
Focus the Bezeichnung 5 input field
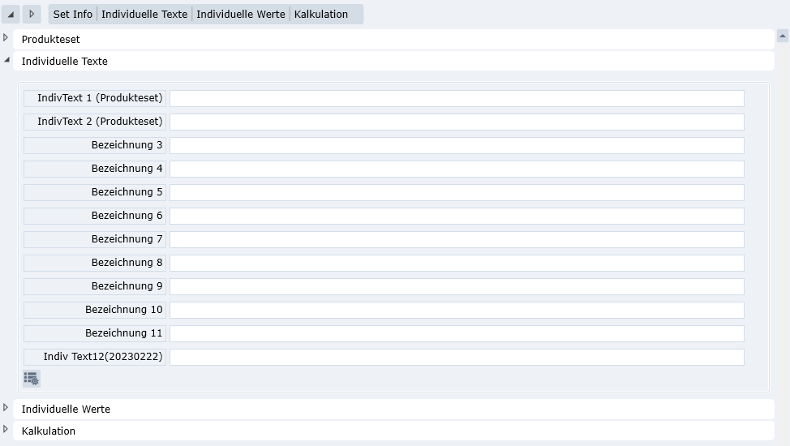coord(457,192)
